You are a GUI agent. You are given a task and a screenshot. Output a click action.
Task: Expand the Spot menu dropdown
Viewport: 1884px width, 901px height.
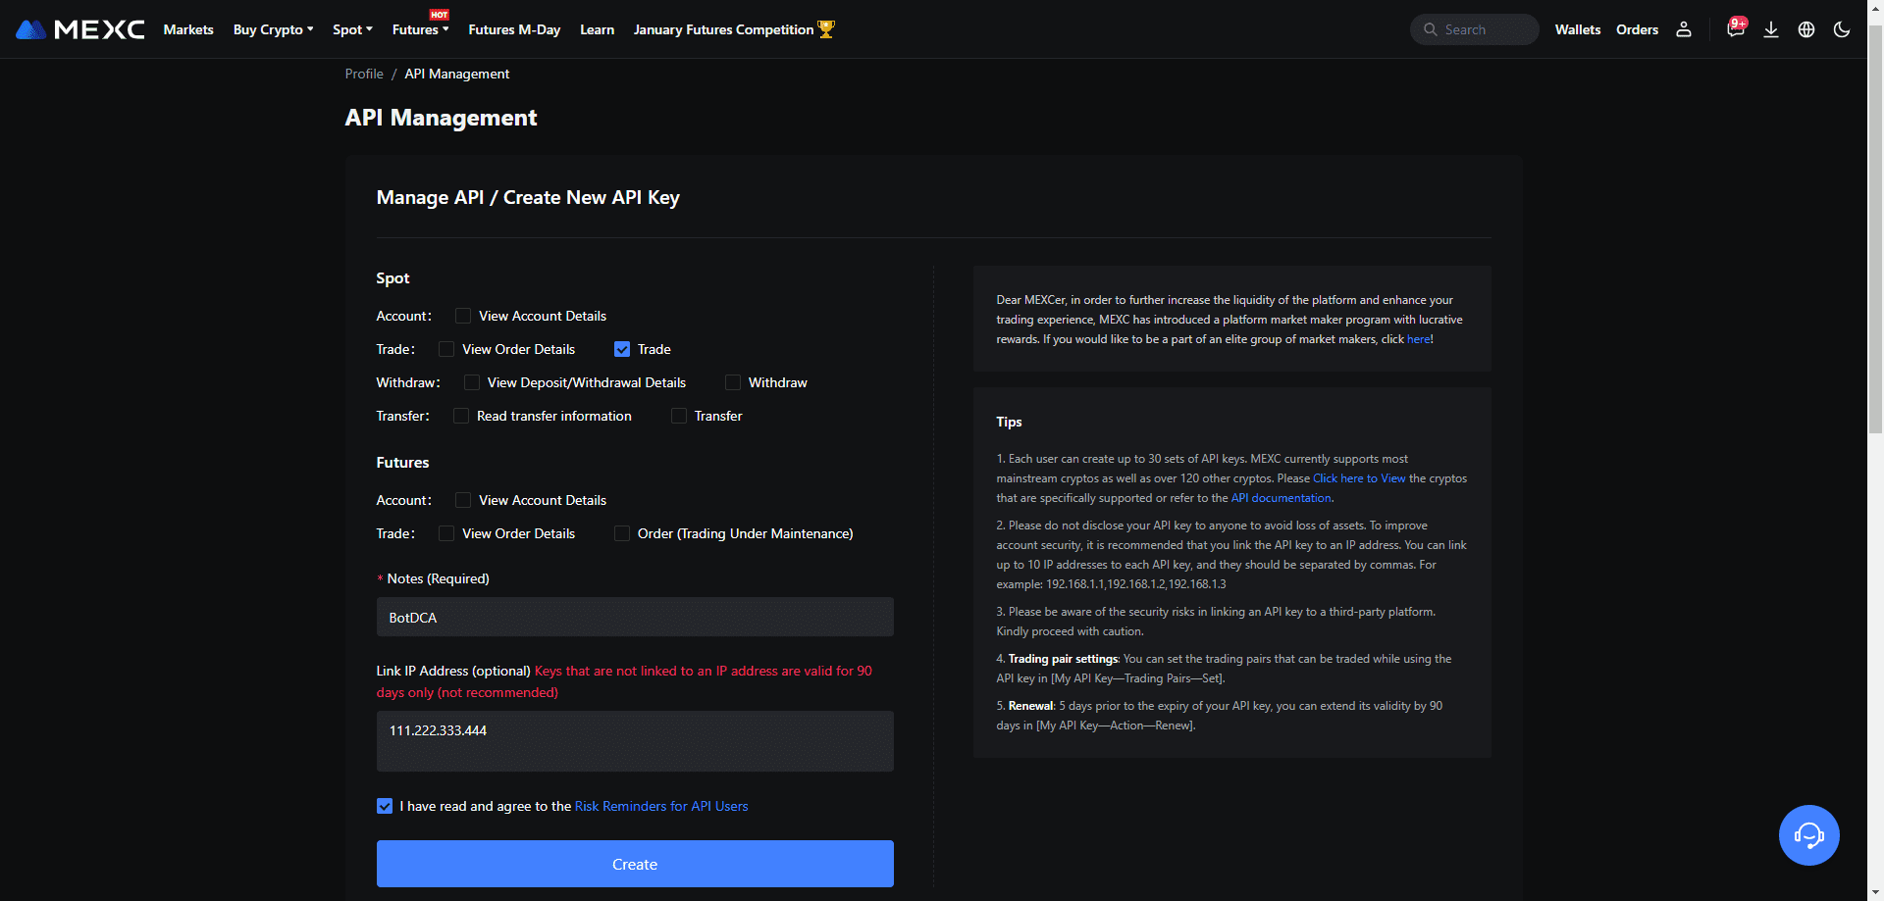point(352,29)
